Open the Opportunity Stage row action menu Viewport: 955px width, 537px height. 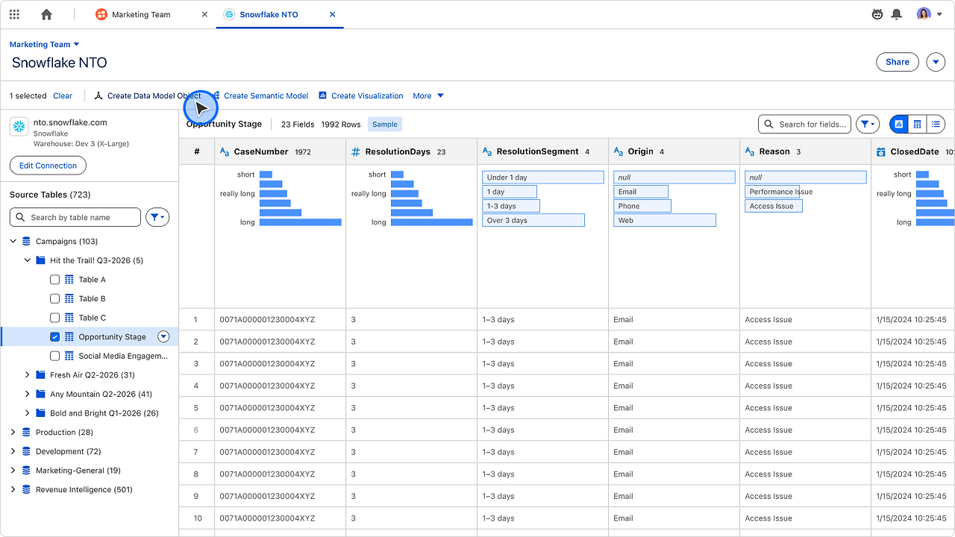coord(163,337)
